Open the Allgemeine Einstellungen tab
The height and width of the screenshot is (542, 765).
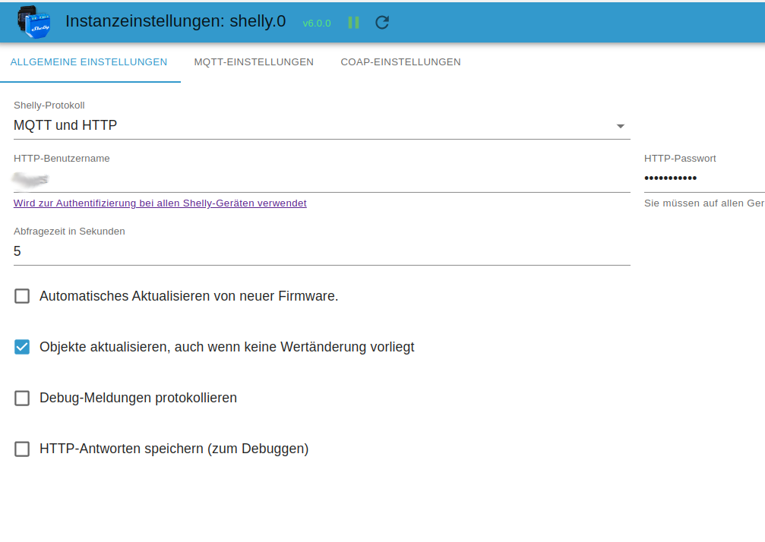[89, 62]
